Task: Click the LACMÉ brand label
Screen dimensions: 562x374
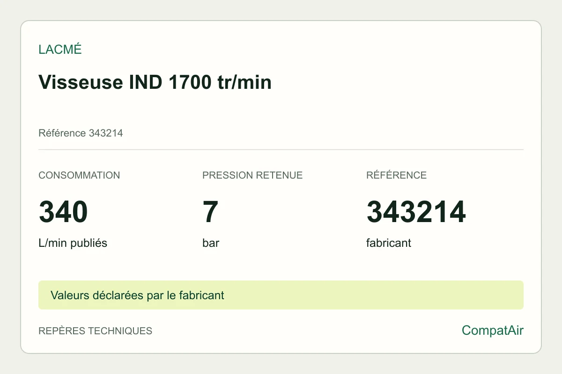Action: click(x=60, y=50)
